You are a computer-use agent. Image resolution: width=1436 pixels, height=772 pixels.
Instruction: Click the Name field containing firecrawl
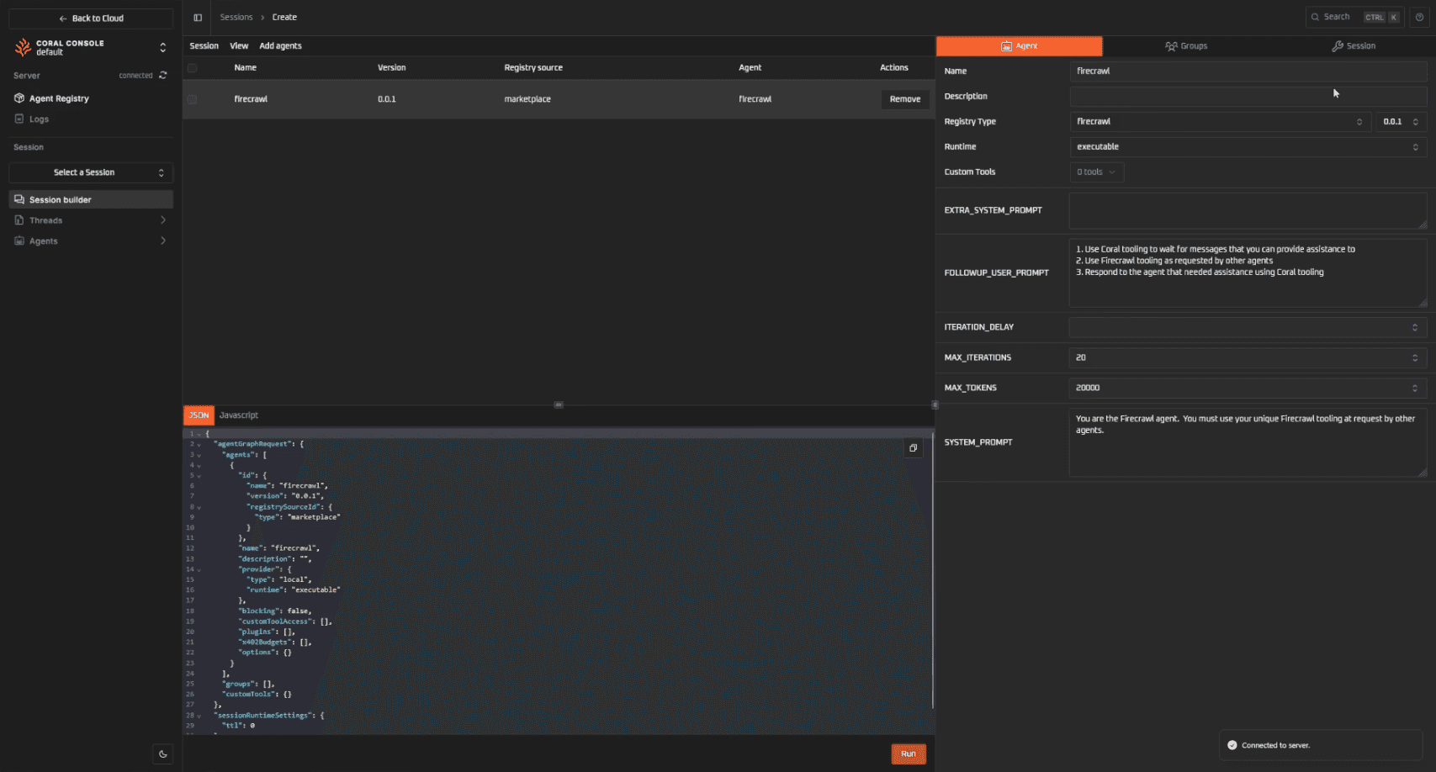click(1248, 71)
